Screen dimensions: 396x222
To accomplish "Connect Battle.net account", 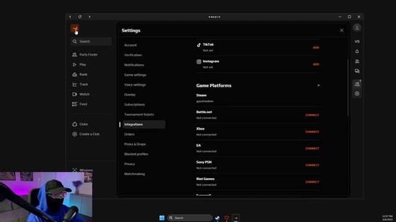I will (312, 115).
